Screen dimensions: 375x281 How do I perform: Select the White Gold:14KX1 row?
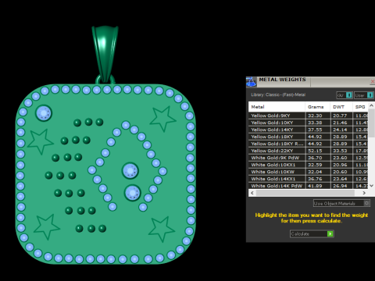click(309, 179)
